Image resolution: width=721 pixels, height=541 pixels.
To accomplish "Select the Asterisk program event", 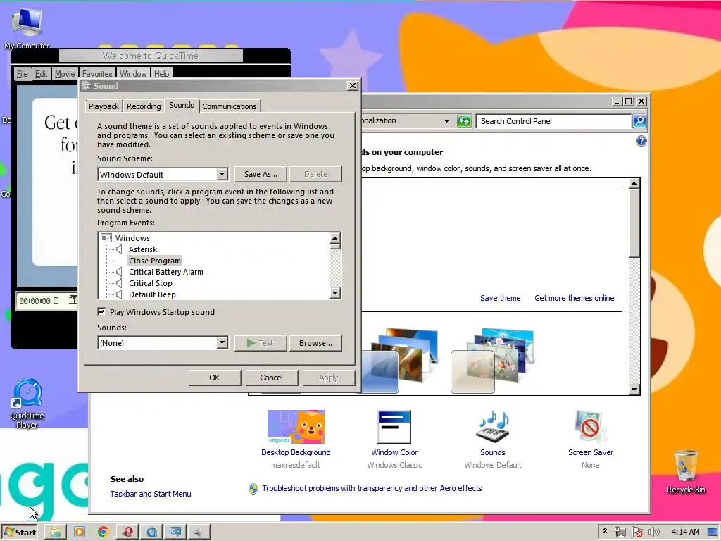I will (143, 249).
